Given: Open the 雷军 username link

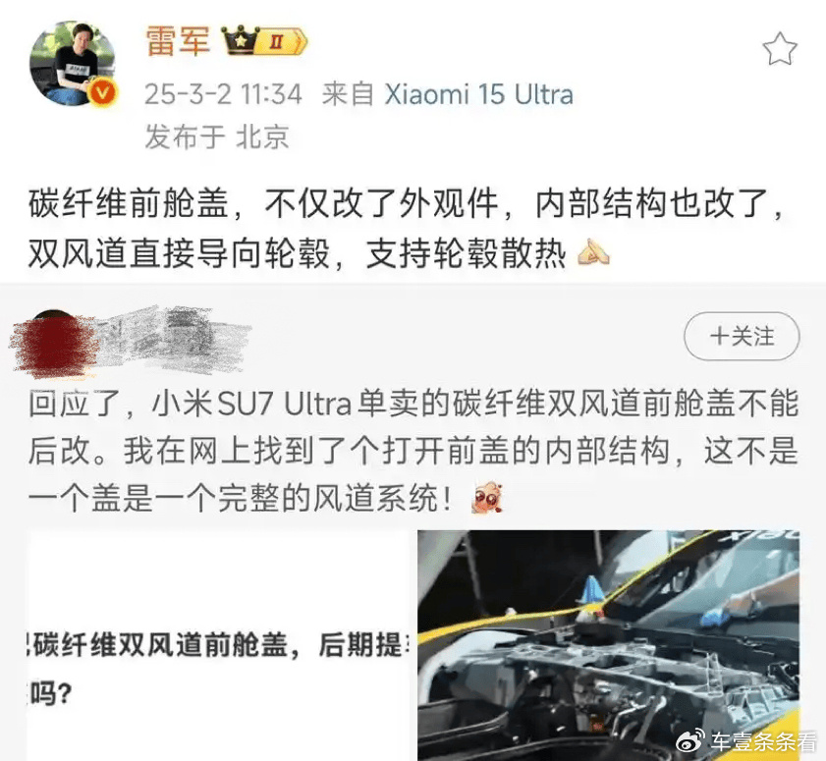Looking at the screenshot, I should click(x=178, y=40).
